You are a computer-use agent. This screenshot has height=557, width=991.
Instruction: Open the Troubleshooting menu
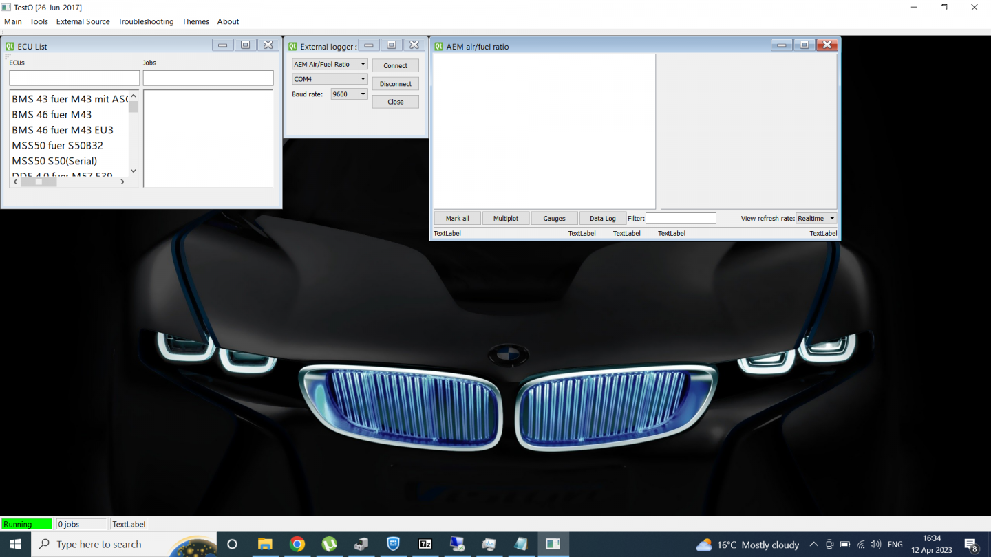click(146, 21)
